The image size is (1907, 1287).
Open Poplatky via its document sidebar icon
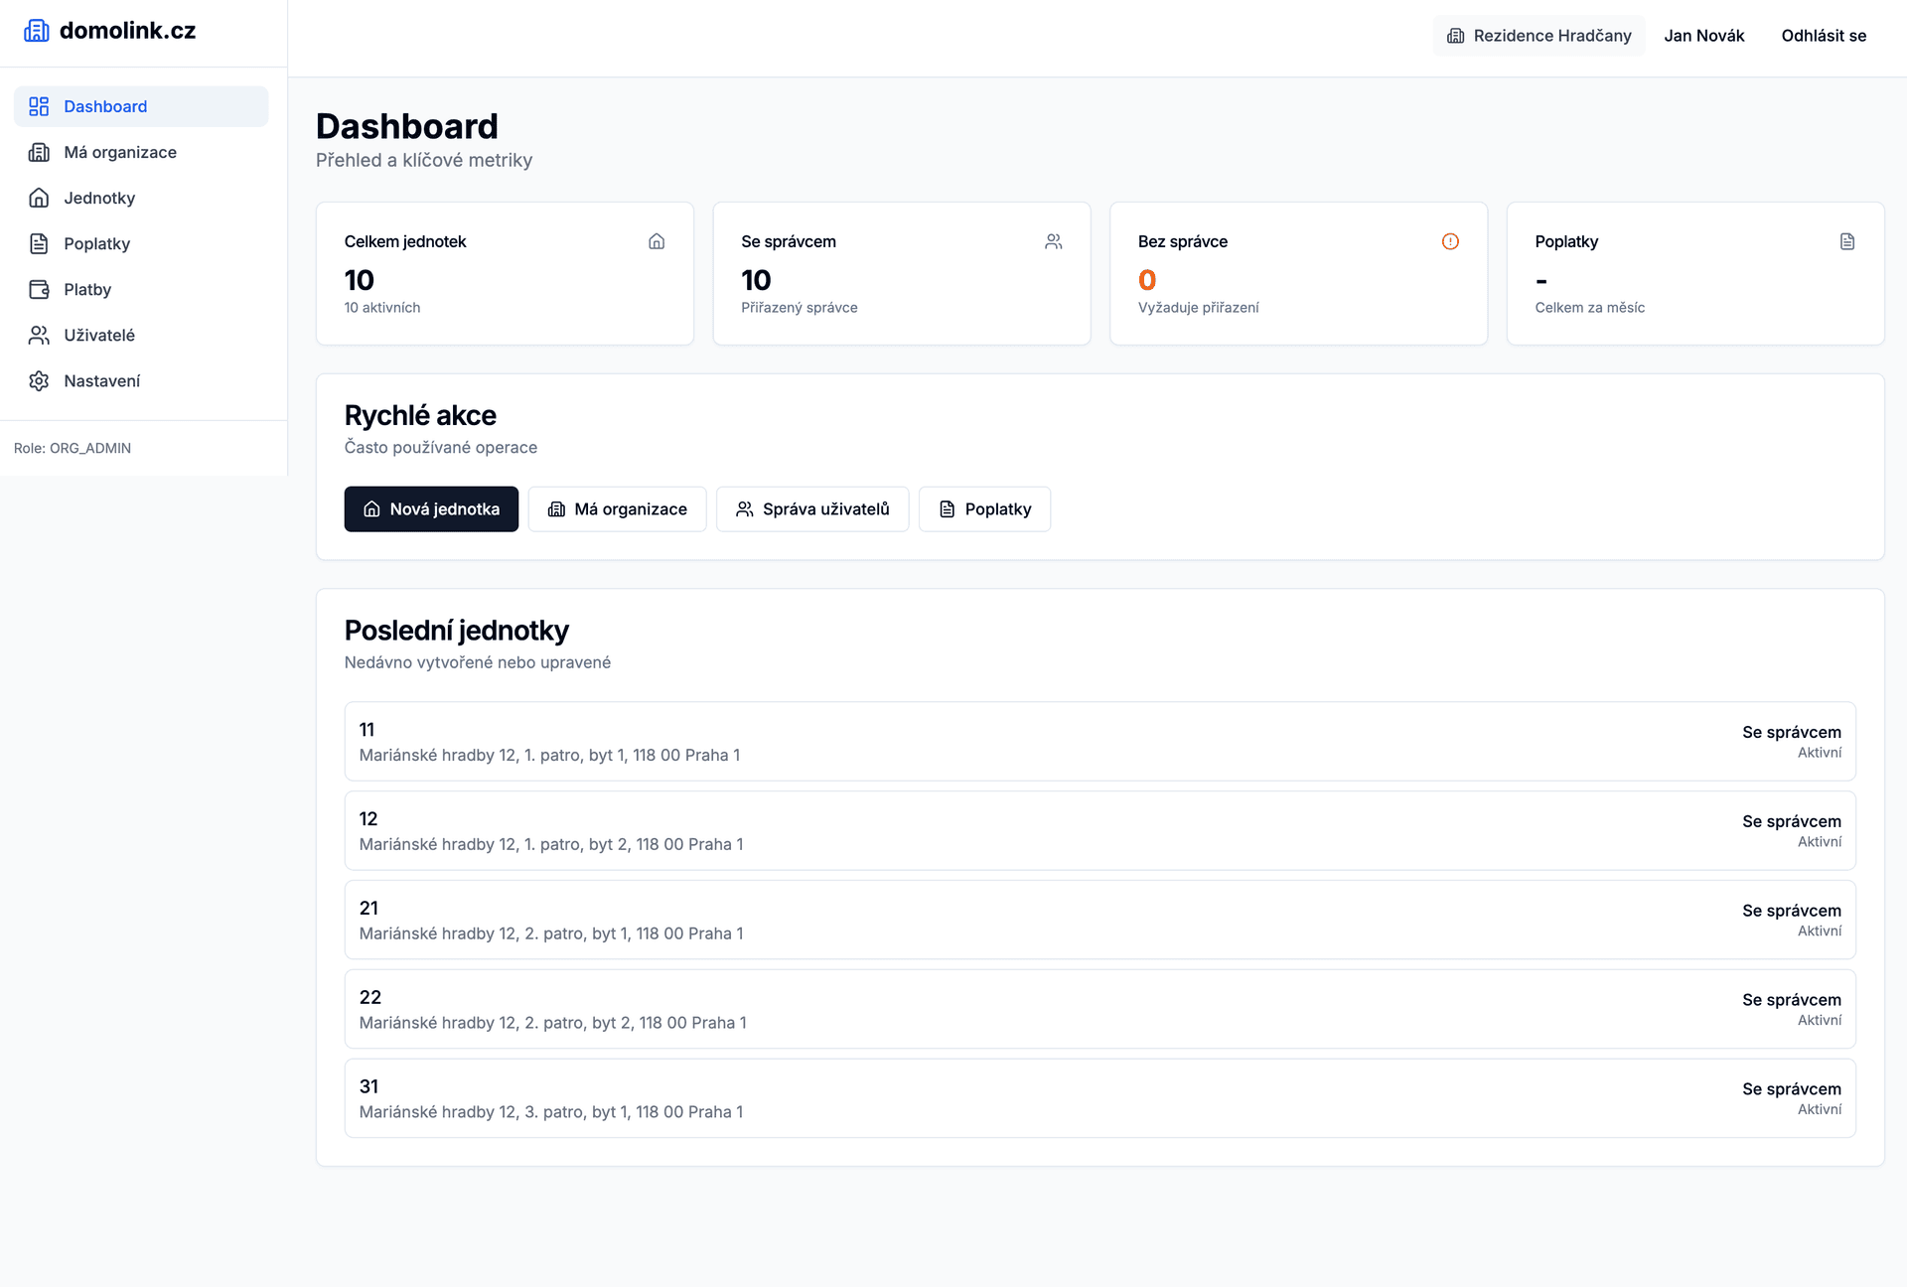point(39,243)
